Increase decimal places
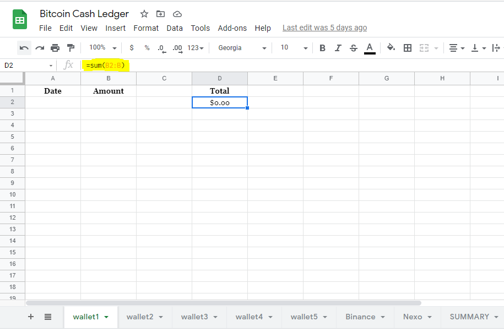The image size is (504, 332). [x=177, y=48]
